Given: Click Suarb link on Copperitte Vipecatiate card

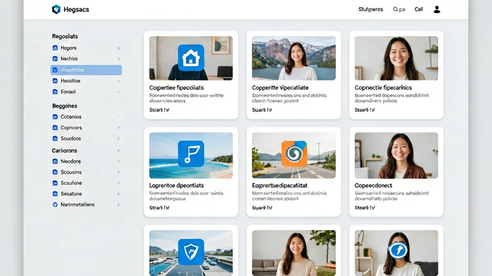Looking at the screenshot, I should click(x=262, y=110).
